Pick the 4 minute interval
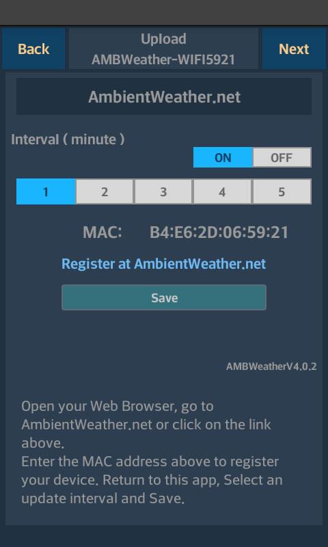 (222, 191)
